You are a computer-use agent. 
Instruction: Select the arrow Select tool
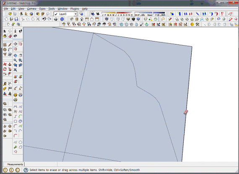point(5,31)
